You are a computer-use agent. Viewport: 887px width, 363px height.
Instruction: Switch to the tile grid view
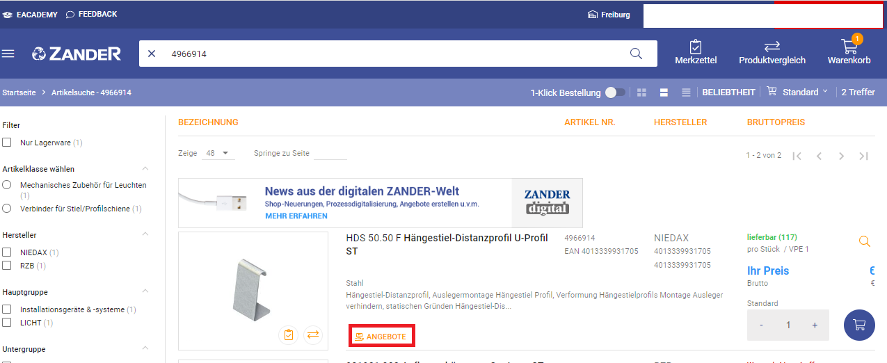pyautogui.click(x=642, y=92)
